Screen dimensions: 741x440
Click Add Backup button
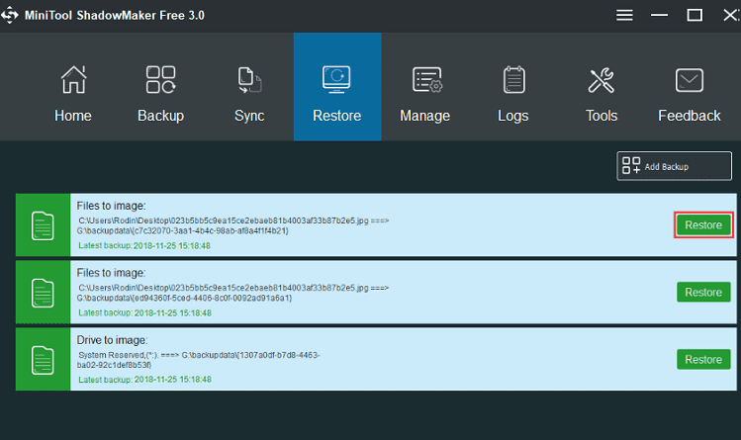point(674,166)
